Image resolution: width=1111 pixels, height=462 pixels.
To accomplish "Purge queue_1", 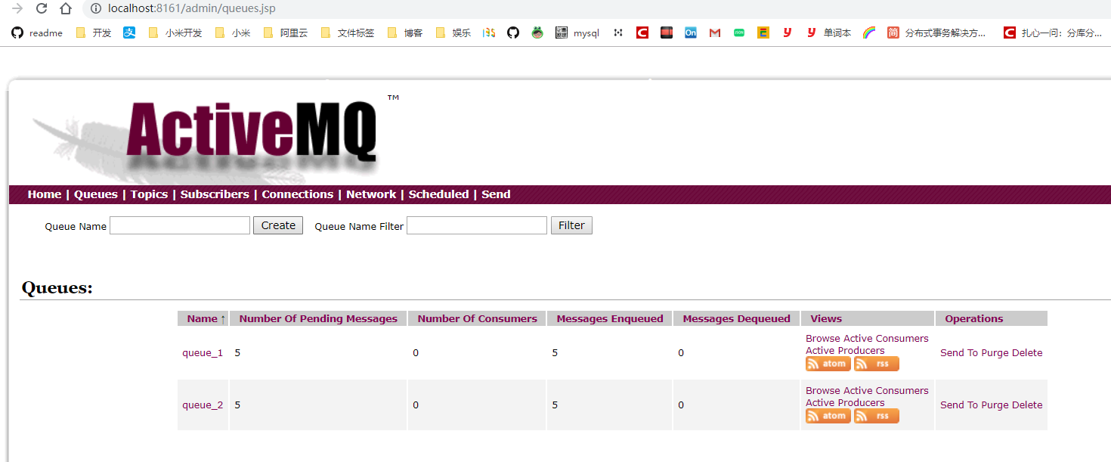I will click(x=995, y=353).
